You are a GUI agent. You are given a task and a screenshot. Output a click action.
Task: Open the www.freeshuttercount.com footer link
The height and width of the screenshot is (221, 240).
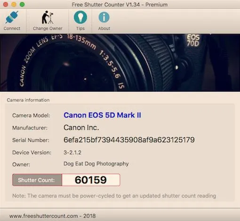[44, 216]
